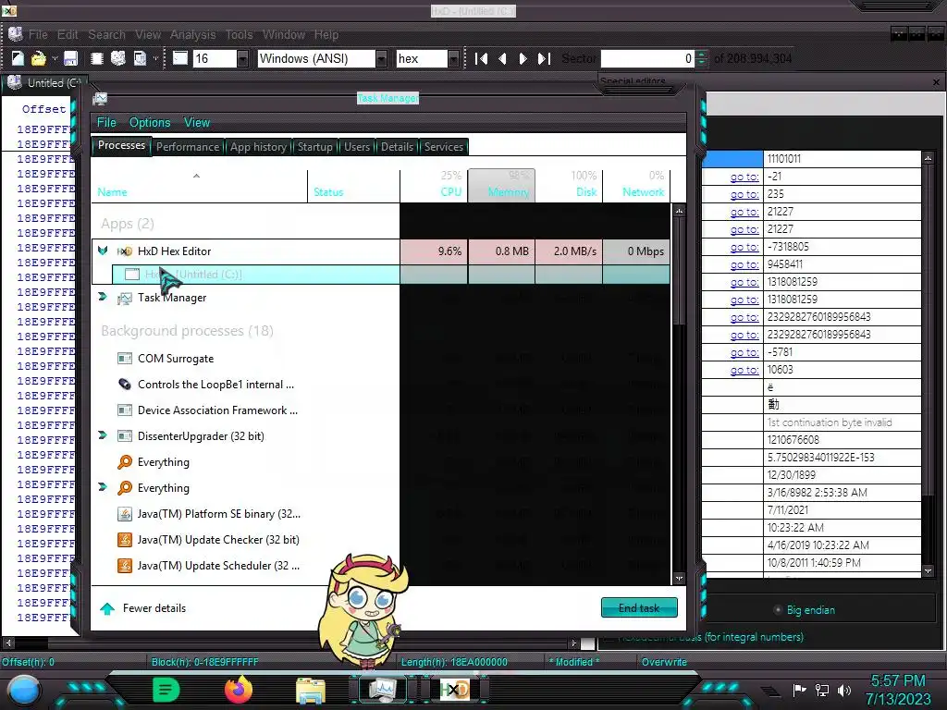Click the Sector field spinner arrows
The width and height of the screenshot is (947, 710).
pos(701,58)
